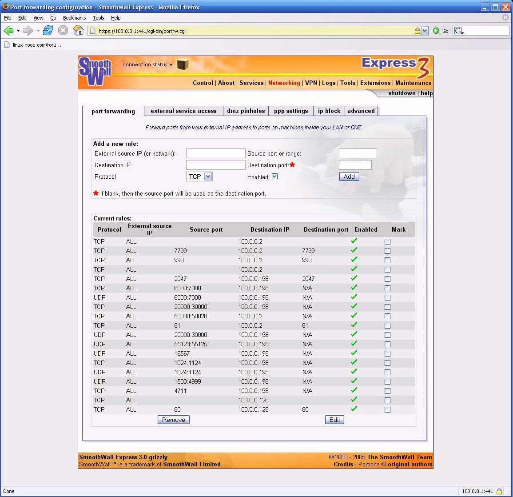Reload the page with the refresh icon
The image size is (513, 497).
[x=48, y=30]
